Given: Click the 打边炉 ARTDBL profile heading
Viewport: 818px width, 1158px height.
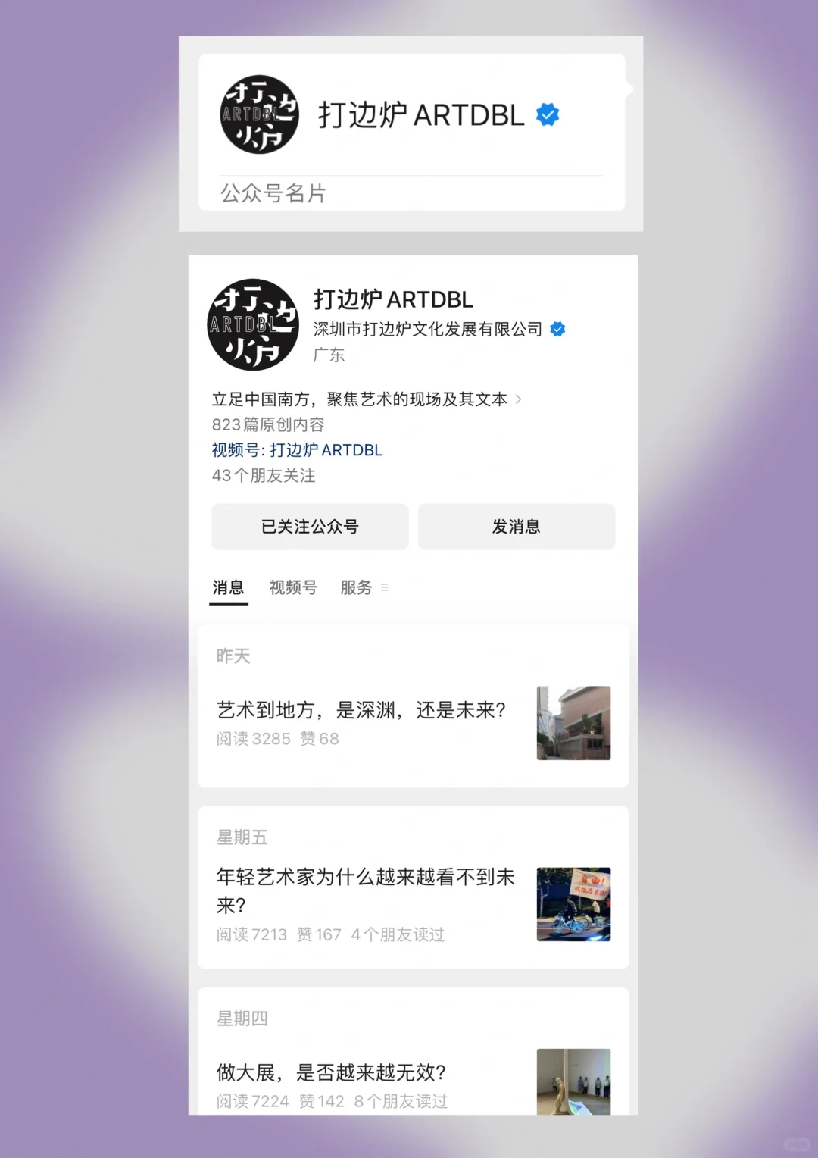Looking at the screenshot, I should 393,299.
